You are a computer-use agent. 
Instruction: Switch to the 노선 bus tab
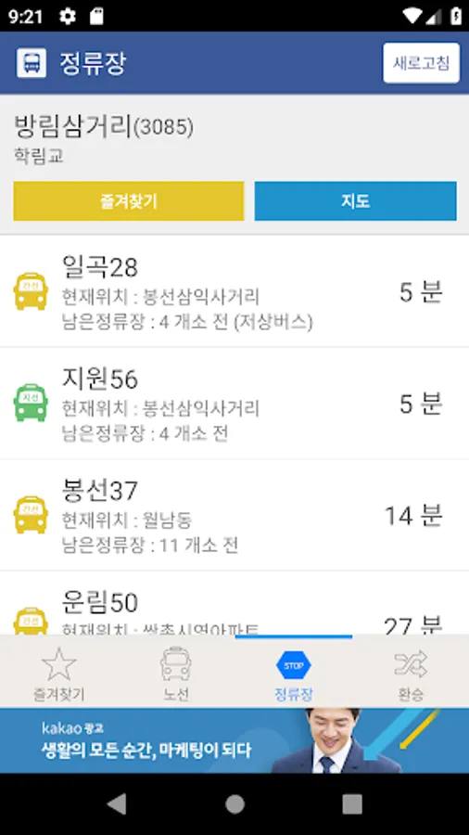pyautogui.click(x=176, y=674)
